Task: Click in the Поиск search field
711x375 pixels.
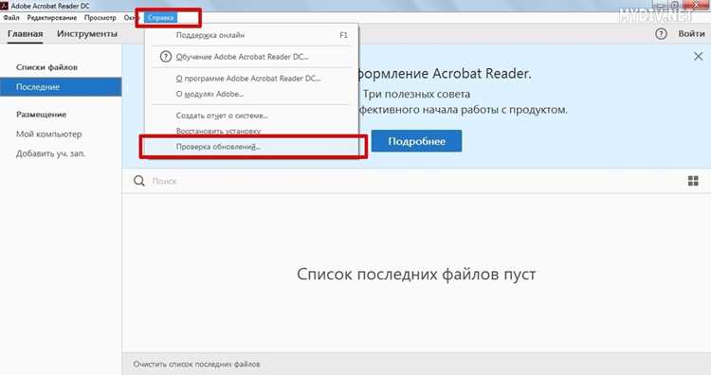Action: (408, 181)
